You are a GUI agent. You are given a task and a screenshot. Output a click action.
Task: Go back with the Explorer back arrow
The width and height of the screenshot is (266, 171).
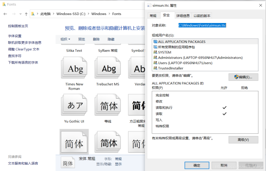5,14
